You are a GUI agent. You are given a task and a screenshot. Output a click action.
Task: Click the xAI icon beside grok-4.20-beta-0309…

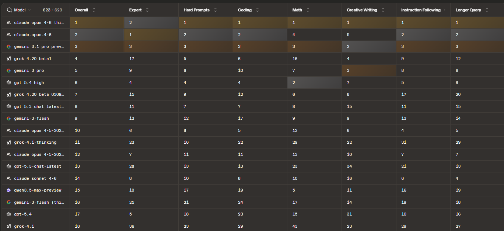tap(9, 95)
